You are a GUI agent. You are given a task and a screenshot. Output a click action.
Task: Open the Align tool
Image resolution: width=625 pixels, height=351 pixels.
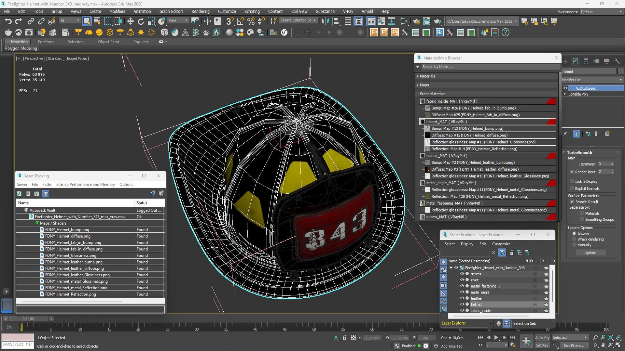pyautogui.click(x=335, y=21)
